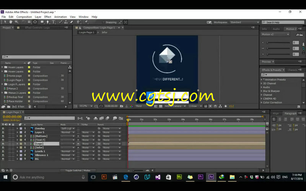The height and width of the screenshot is (191, 306).
Task: Open the magnification 33.3% dropdown
Action: tap(86, 106)
